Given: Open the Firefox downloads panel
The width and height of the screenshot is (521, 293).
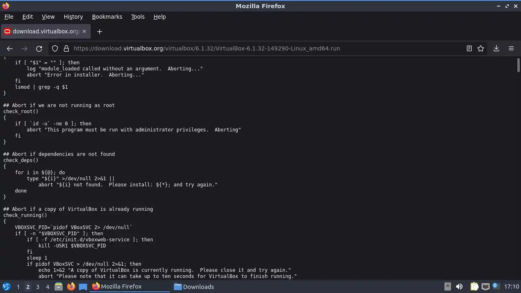Looking at the screenshot, I should point(496,48).
